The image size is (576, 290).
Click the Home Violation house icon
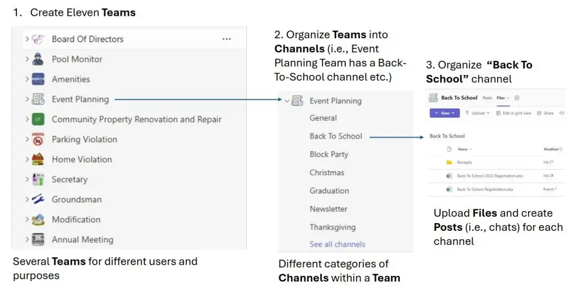click(38, 159)
